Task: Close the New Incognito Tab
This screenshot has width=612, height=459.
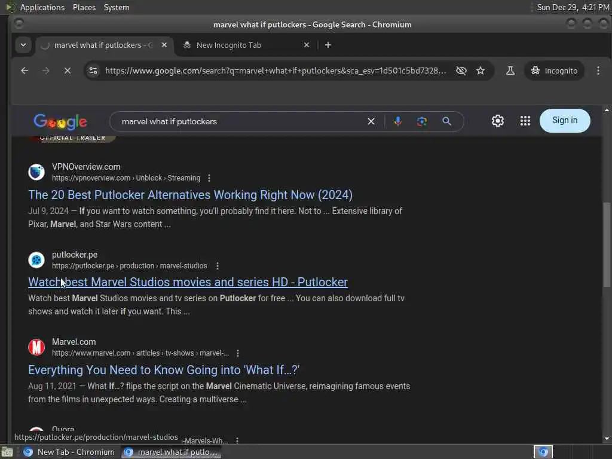Action: point(307,45)
